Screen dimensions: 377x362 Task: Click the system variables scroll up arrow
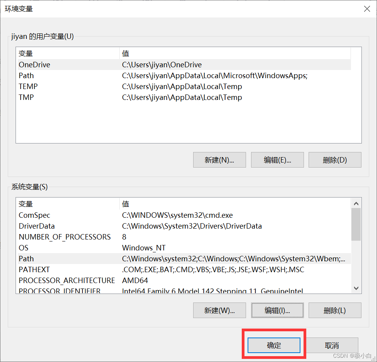click(356, 203)
